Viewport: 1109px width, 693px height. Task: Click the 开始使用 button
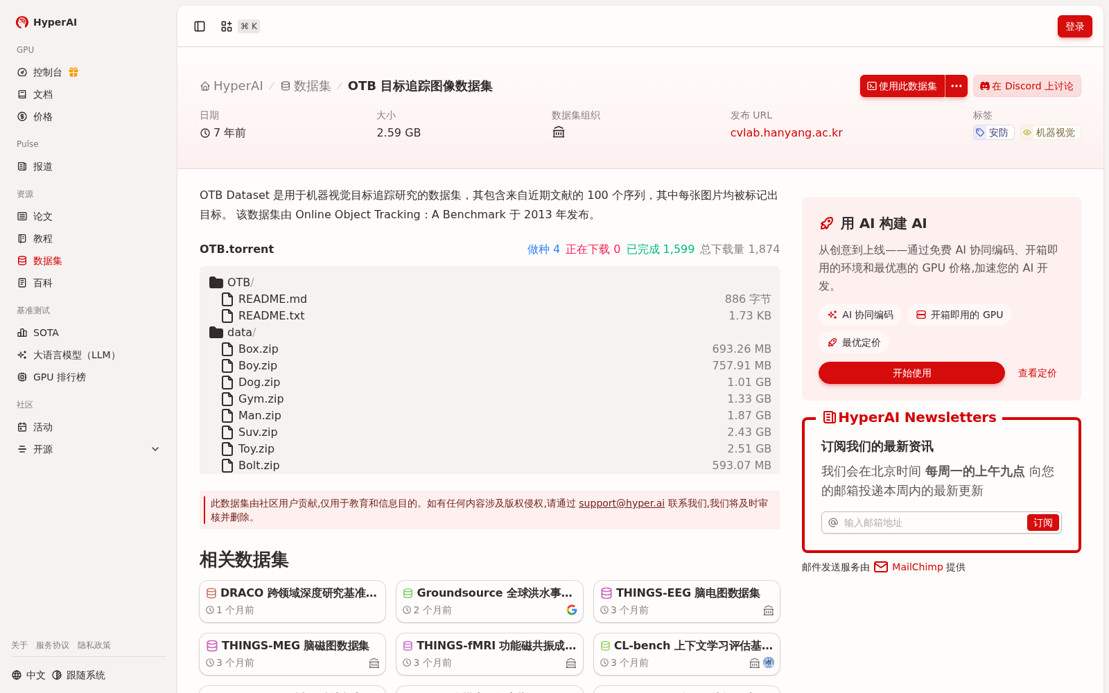[x=911, y=373]
